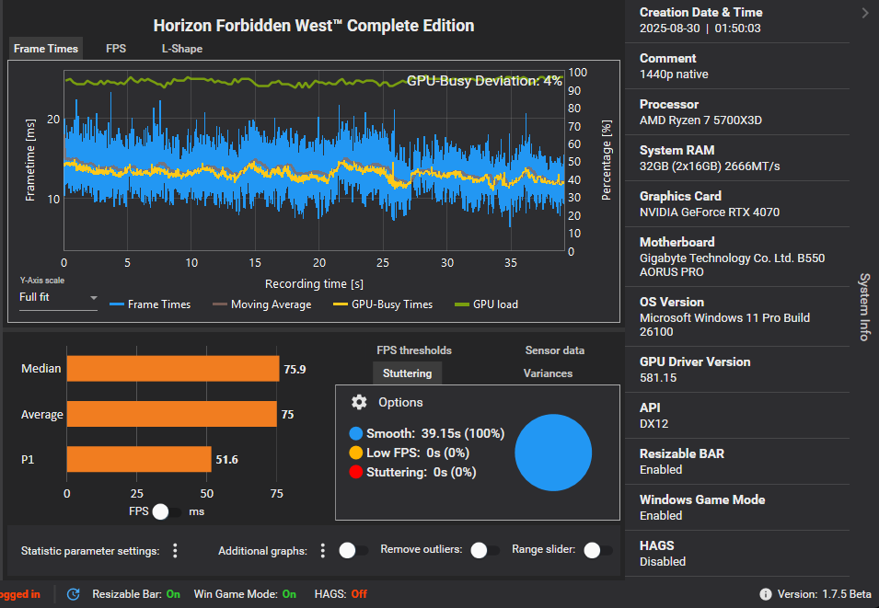879x608 pixels.
Task: Enable the Remove outliers switch
Action: click(485, 550)
